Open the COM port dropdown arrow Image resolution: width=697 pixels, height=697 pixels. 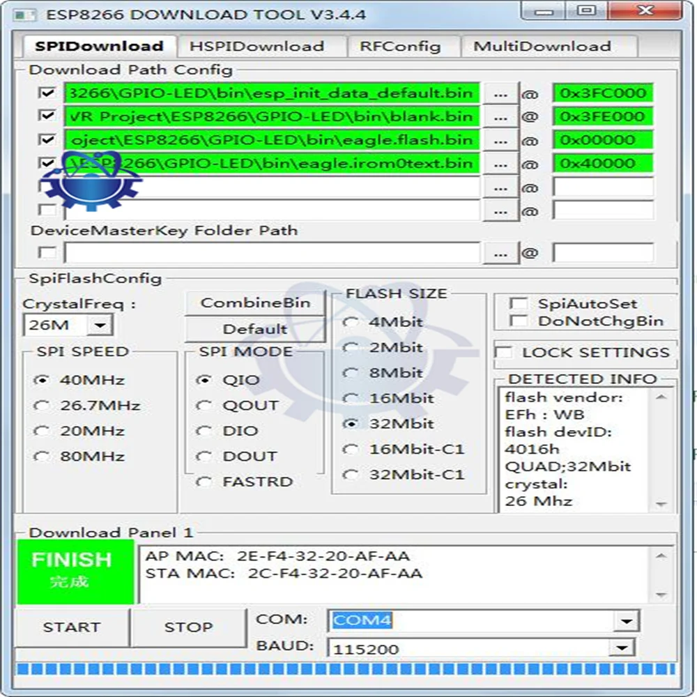point(627,620)
